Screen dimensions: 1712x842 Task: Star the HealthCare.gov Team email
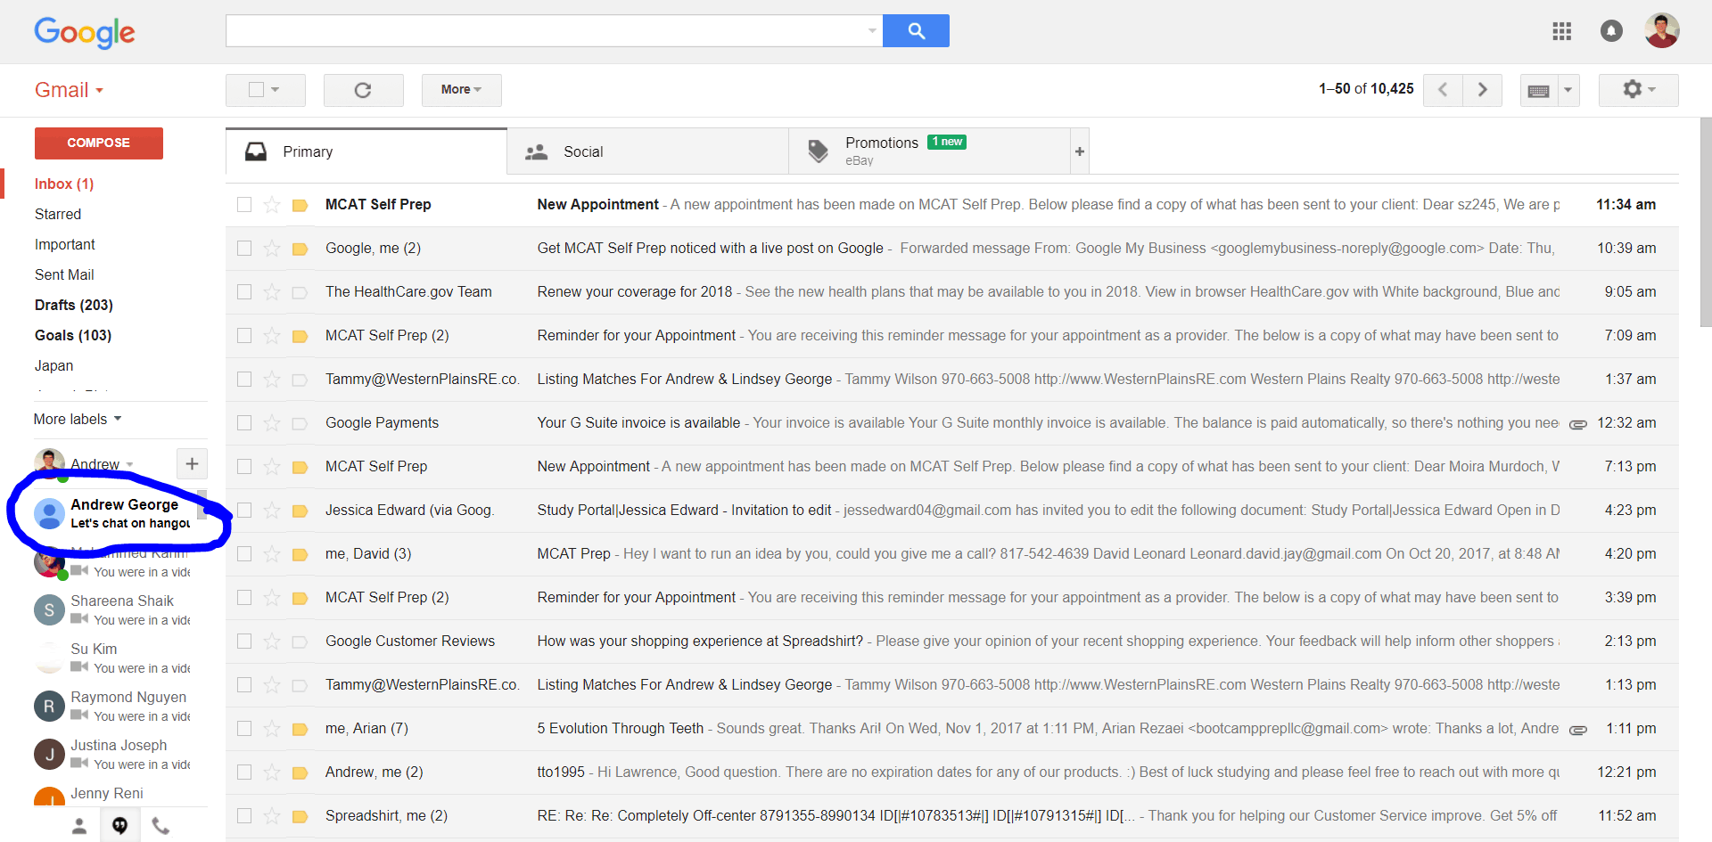coord(272,292)
